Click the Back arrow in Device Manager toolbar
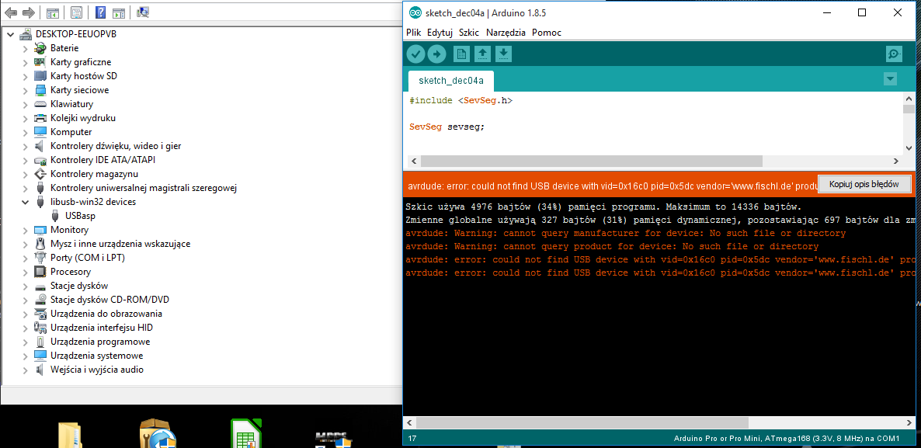Screen dimensions: 921x448 click(x=11, y=12)
